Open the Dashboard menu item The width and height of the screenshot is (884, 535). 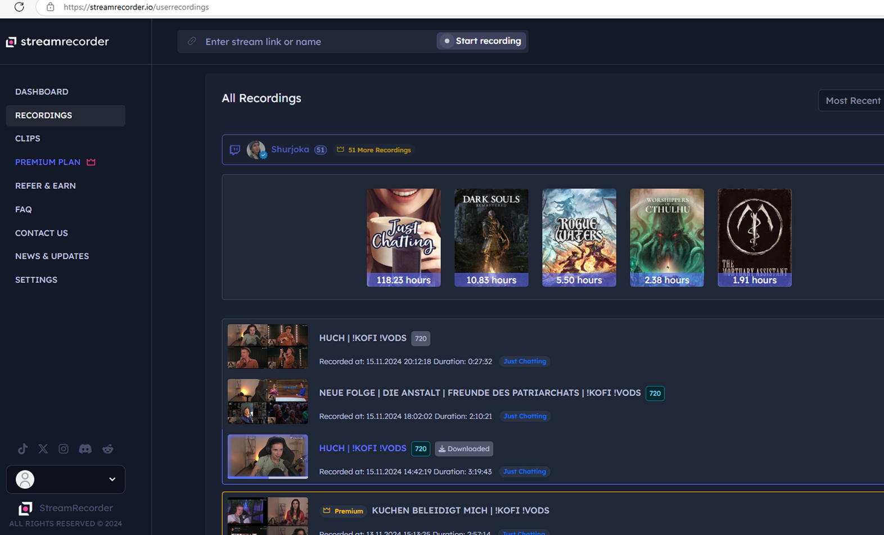point(42,92)
